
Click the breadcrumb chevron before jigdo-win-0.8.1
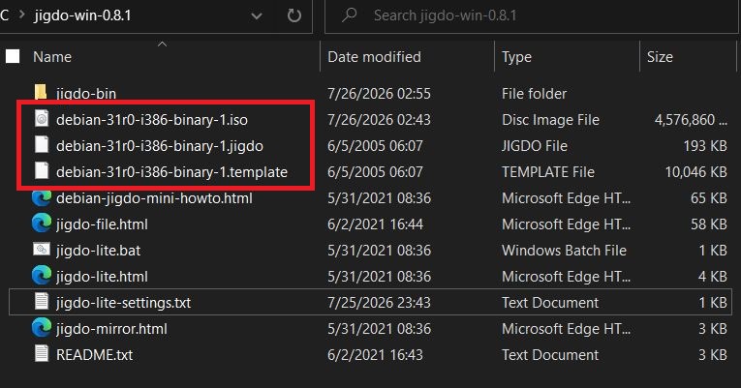point(21,15)
